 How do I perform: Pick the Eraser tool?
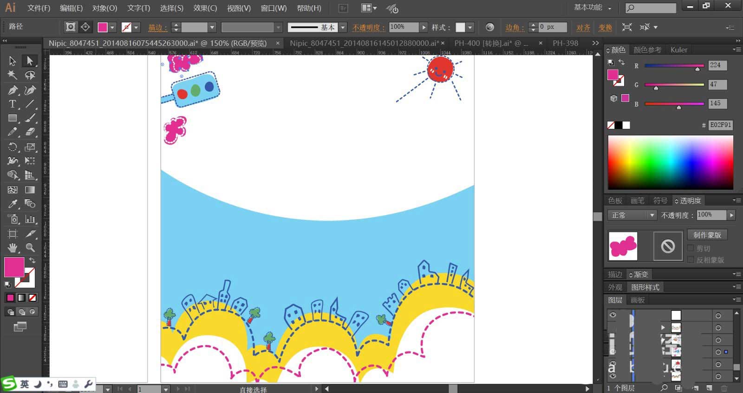(30, 132)
